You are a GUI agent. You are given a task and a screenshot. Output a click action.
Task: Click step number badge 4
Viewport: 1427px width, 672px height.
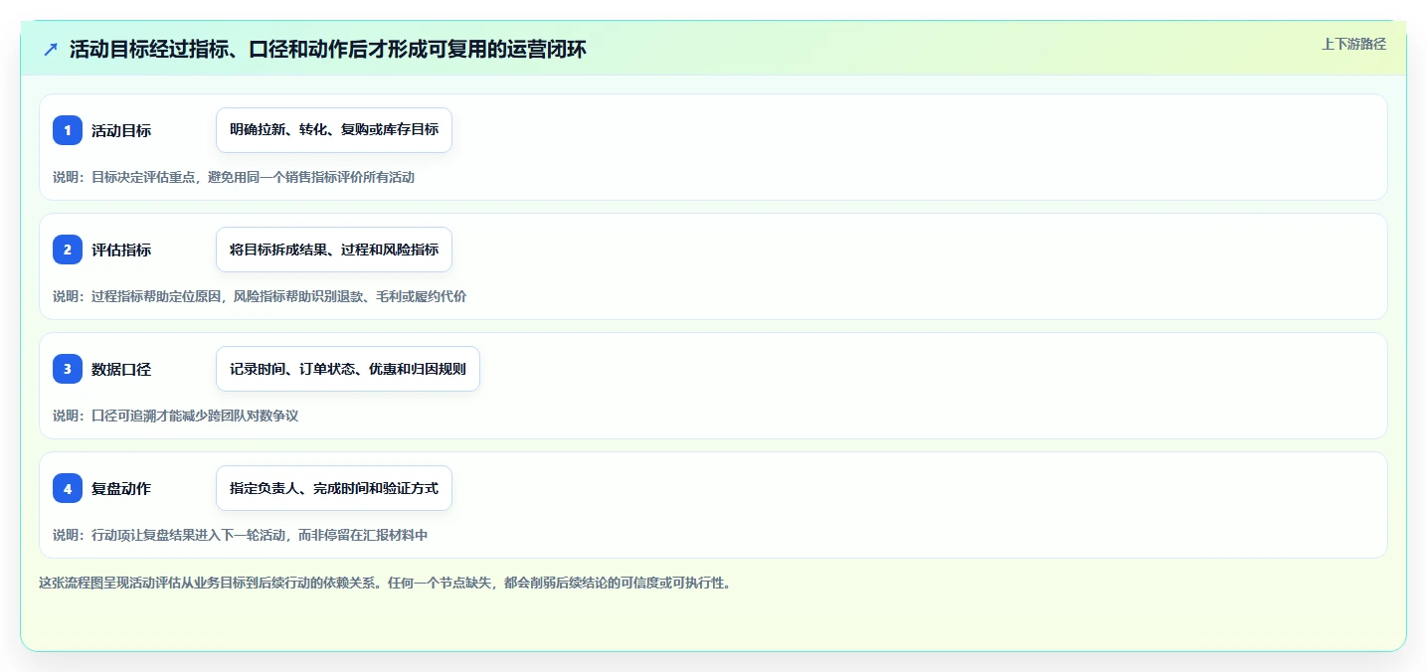click(68, 488)
